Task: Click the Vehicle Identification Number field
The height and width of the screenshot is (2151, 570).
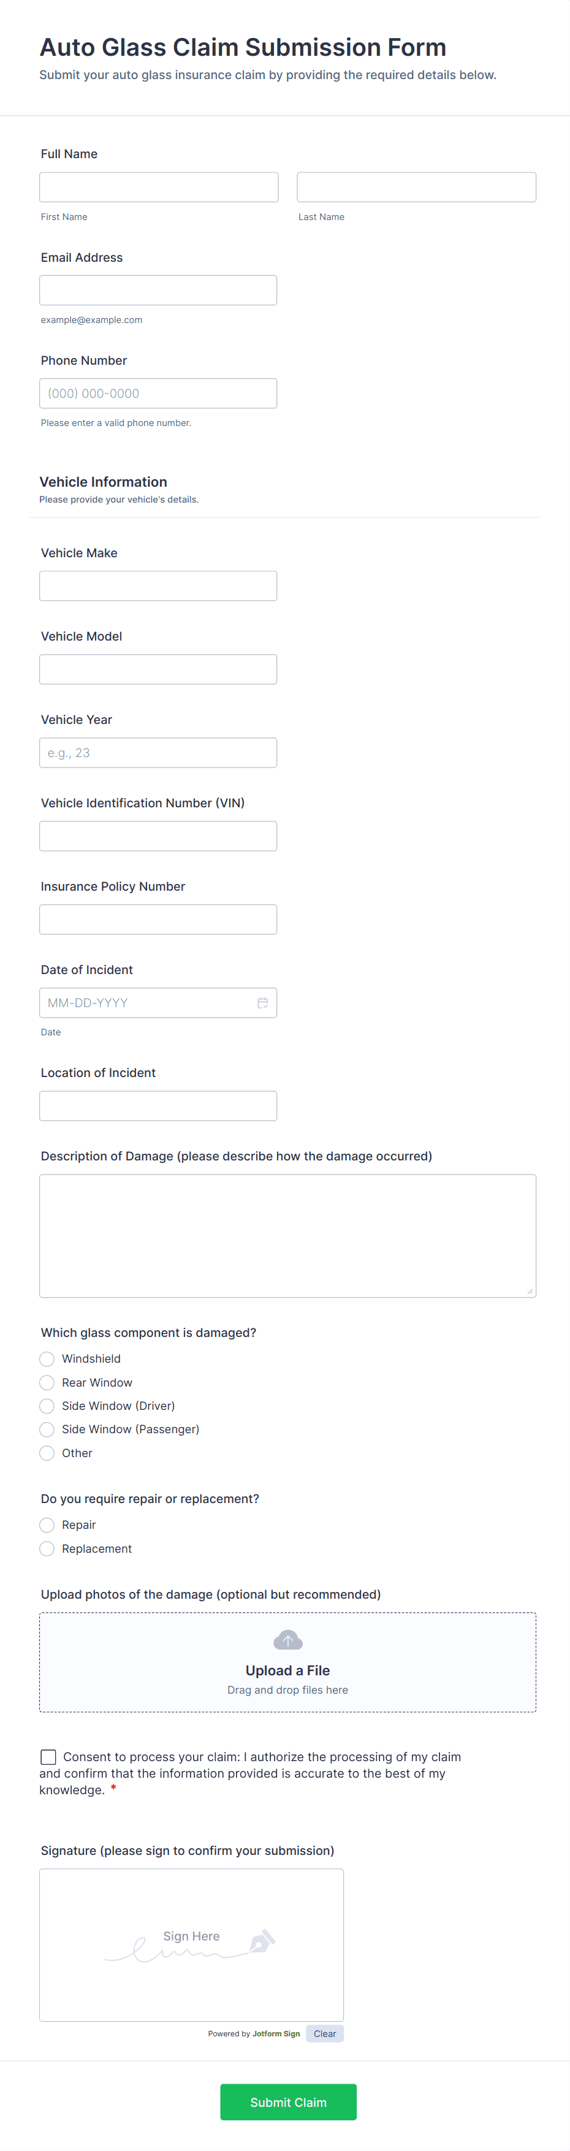Action: point(159,836)
